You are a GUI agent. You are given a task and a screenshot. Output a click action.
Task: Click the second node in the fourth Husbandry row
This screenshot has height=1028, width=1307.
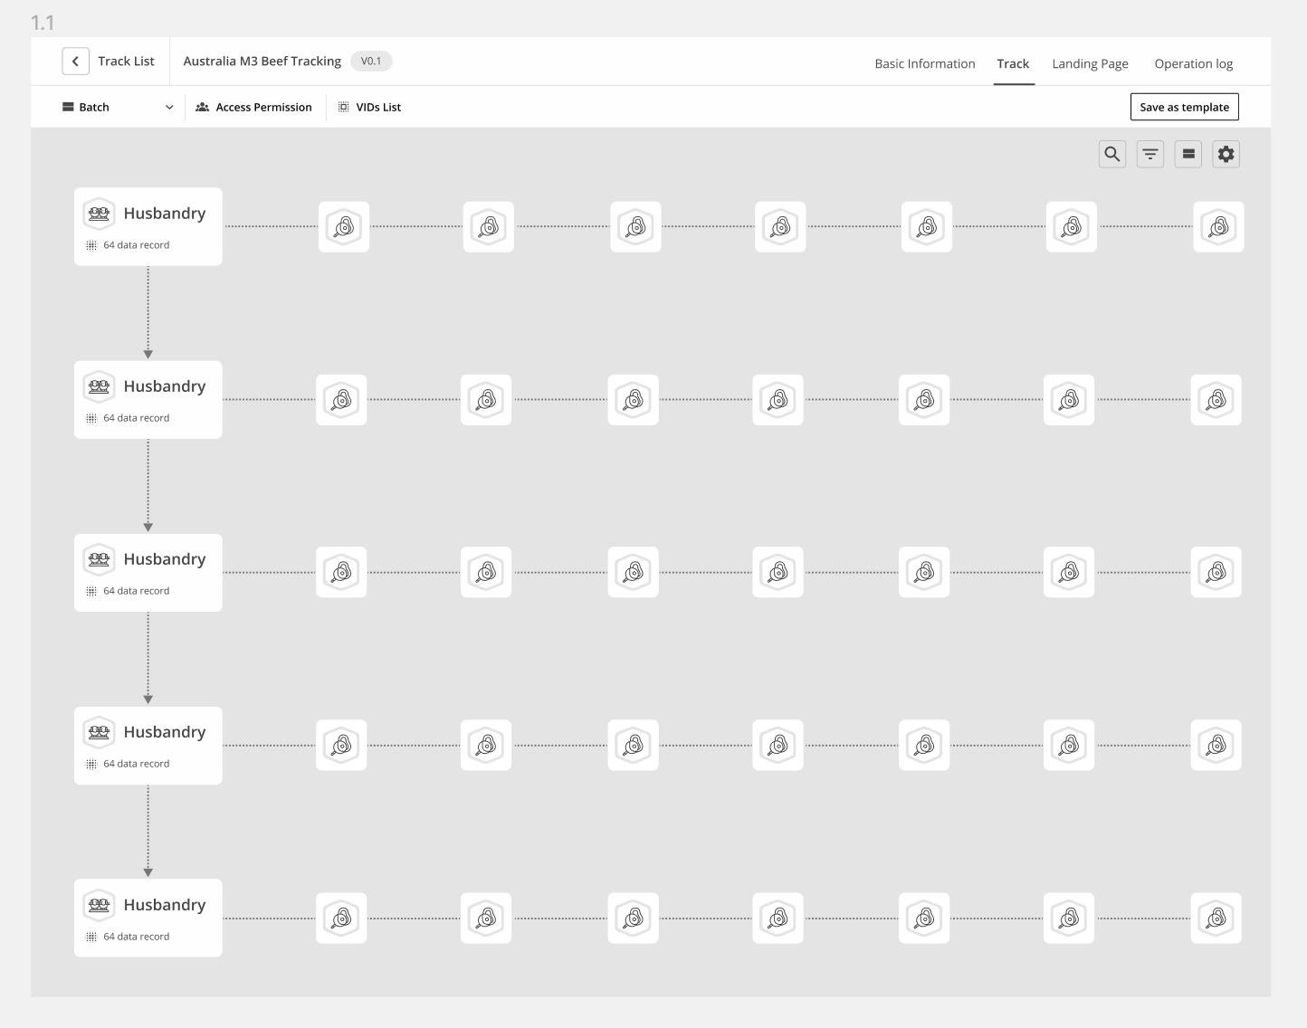pos(486,745)
